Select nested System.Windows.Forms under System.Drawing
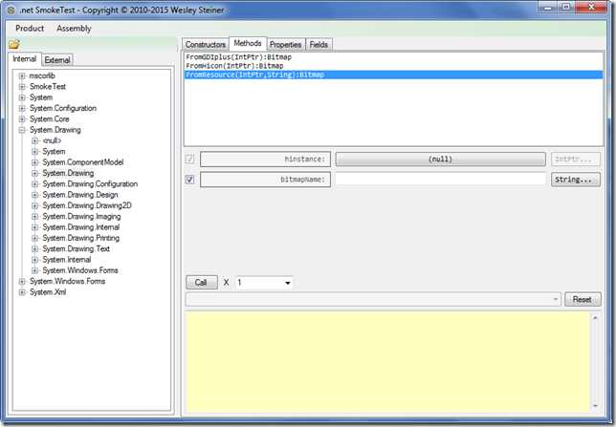This screenshot has width=616, height=427. coord(80,270)
